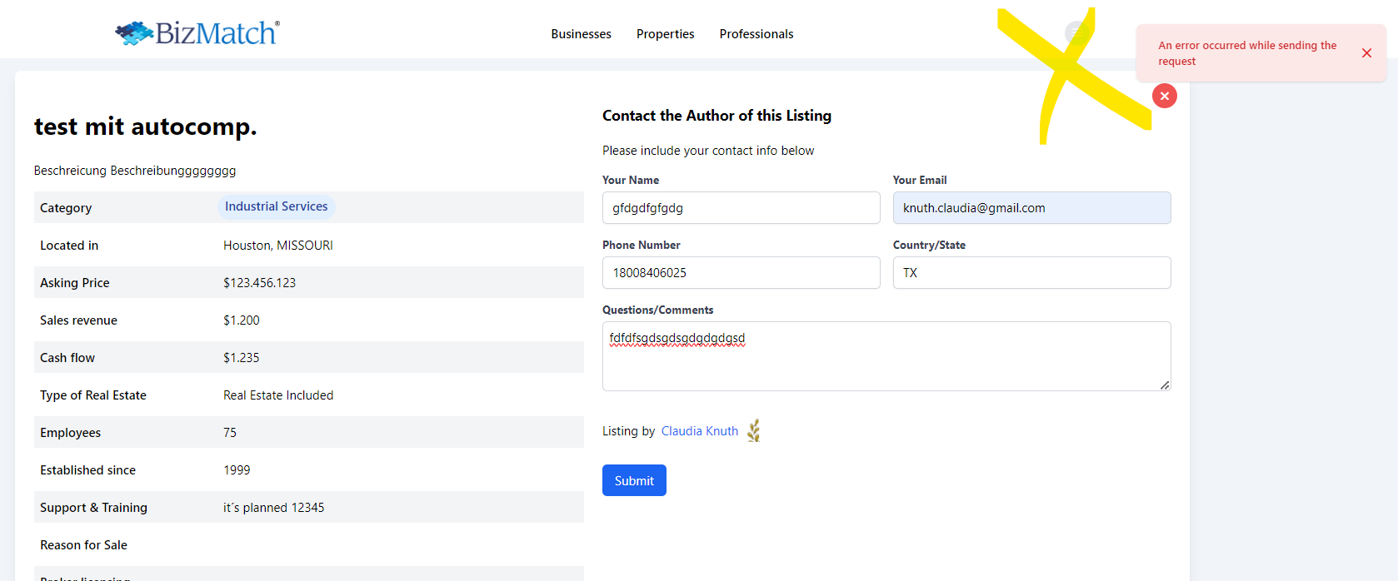
Task: Dismiss the error notification toast
Action: (x=1366, y=53)
